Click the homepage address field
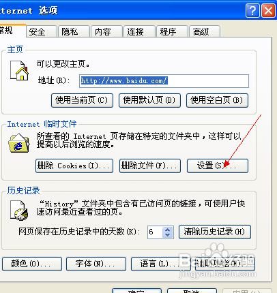This screenshot has height=293, width=277. [x=164, y=81]
